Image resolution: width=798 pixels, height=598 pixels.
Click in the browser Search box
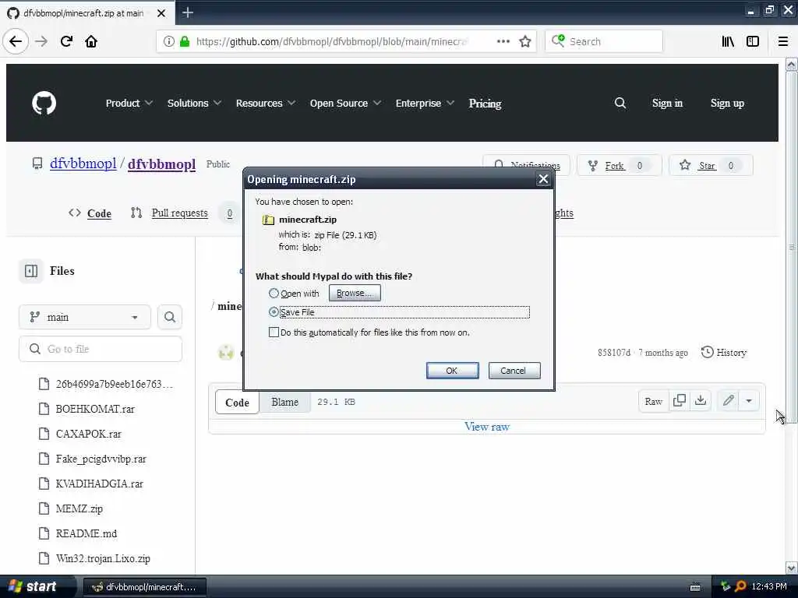point(604,41)
